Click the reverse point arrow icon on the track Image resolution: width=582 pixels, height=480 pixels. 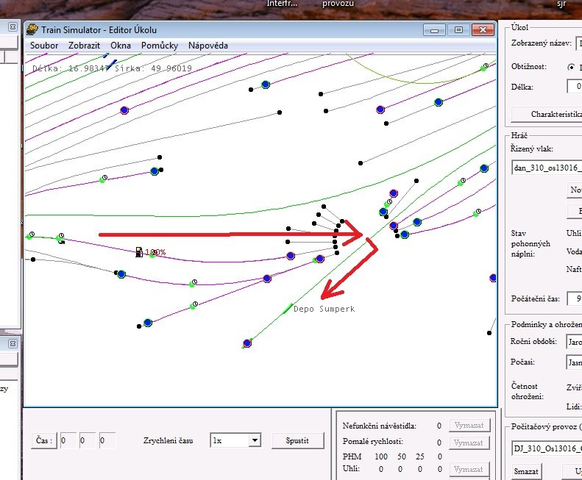point(61,242)
